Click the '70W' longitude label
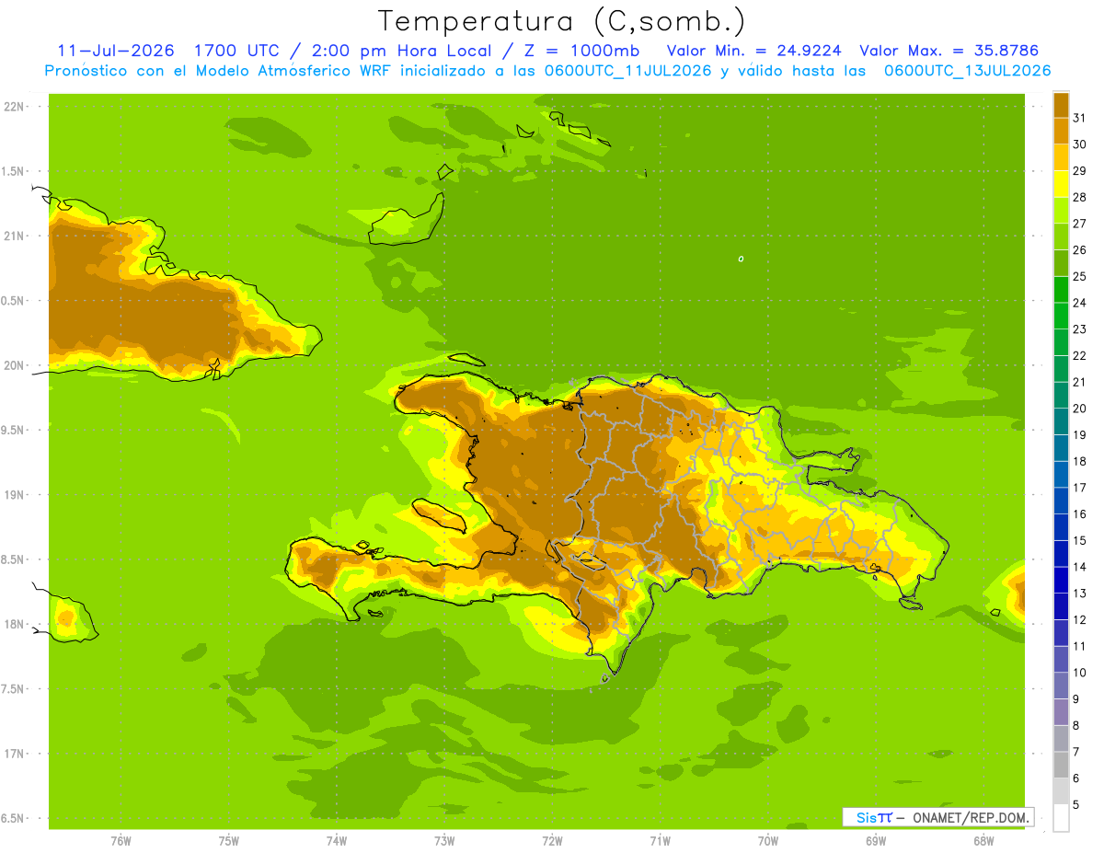 pos(768,841)
